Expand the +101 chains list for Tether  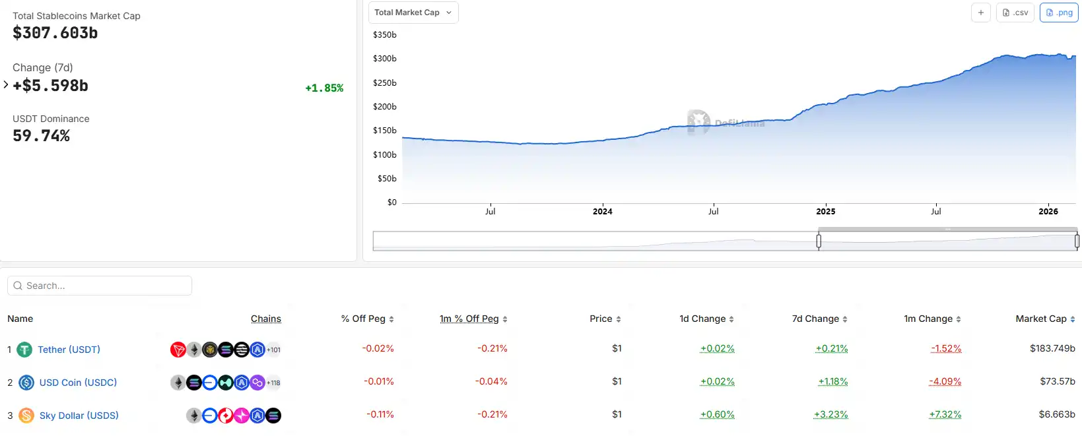click(273, 350)
